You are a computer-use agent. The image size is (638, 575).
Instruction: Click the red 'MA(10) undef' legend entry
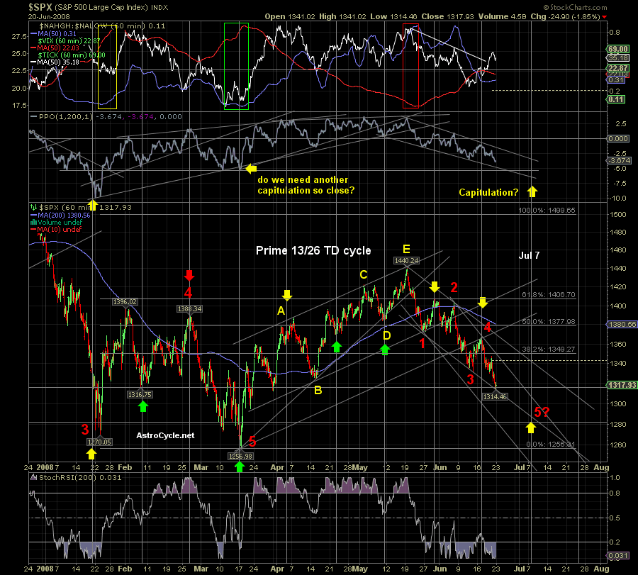(56, 230)
